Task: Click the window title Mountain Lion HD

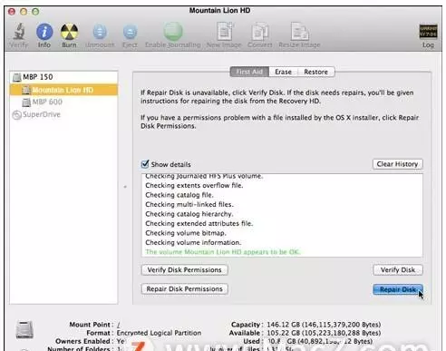Action: click(x=219, y=11)
